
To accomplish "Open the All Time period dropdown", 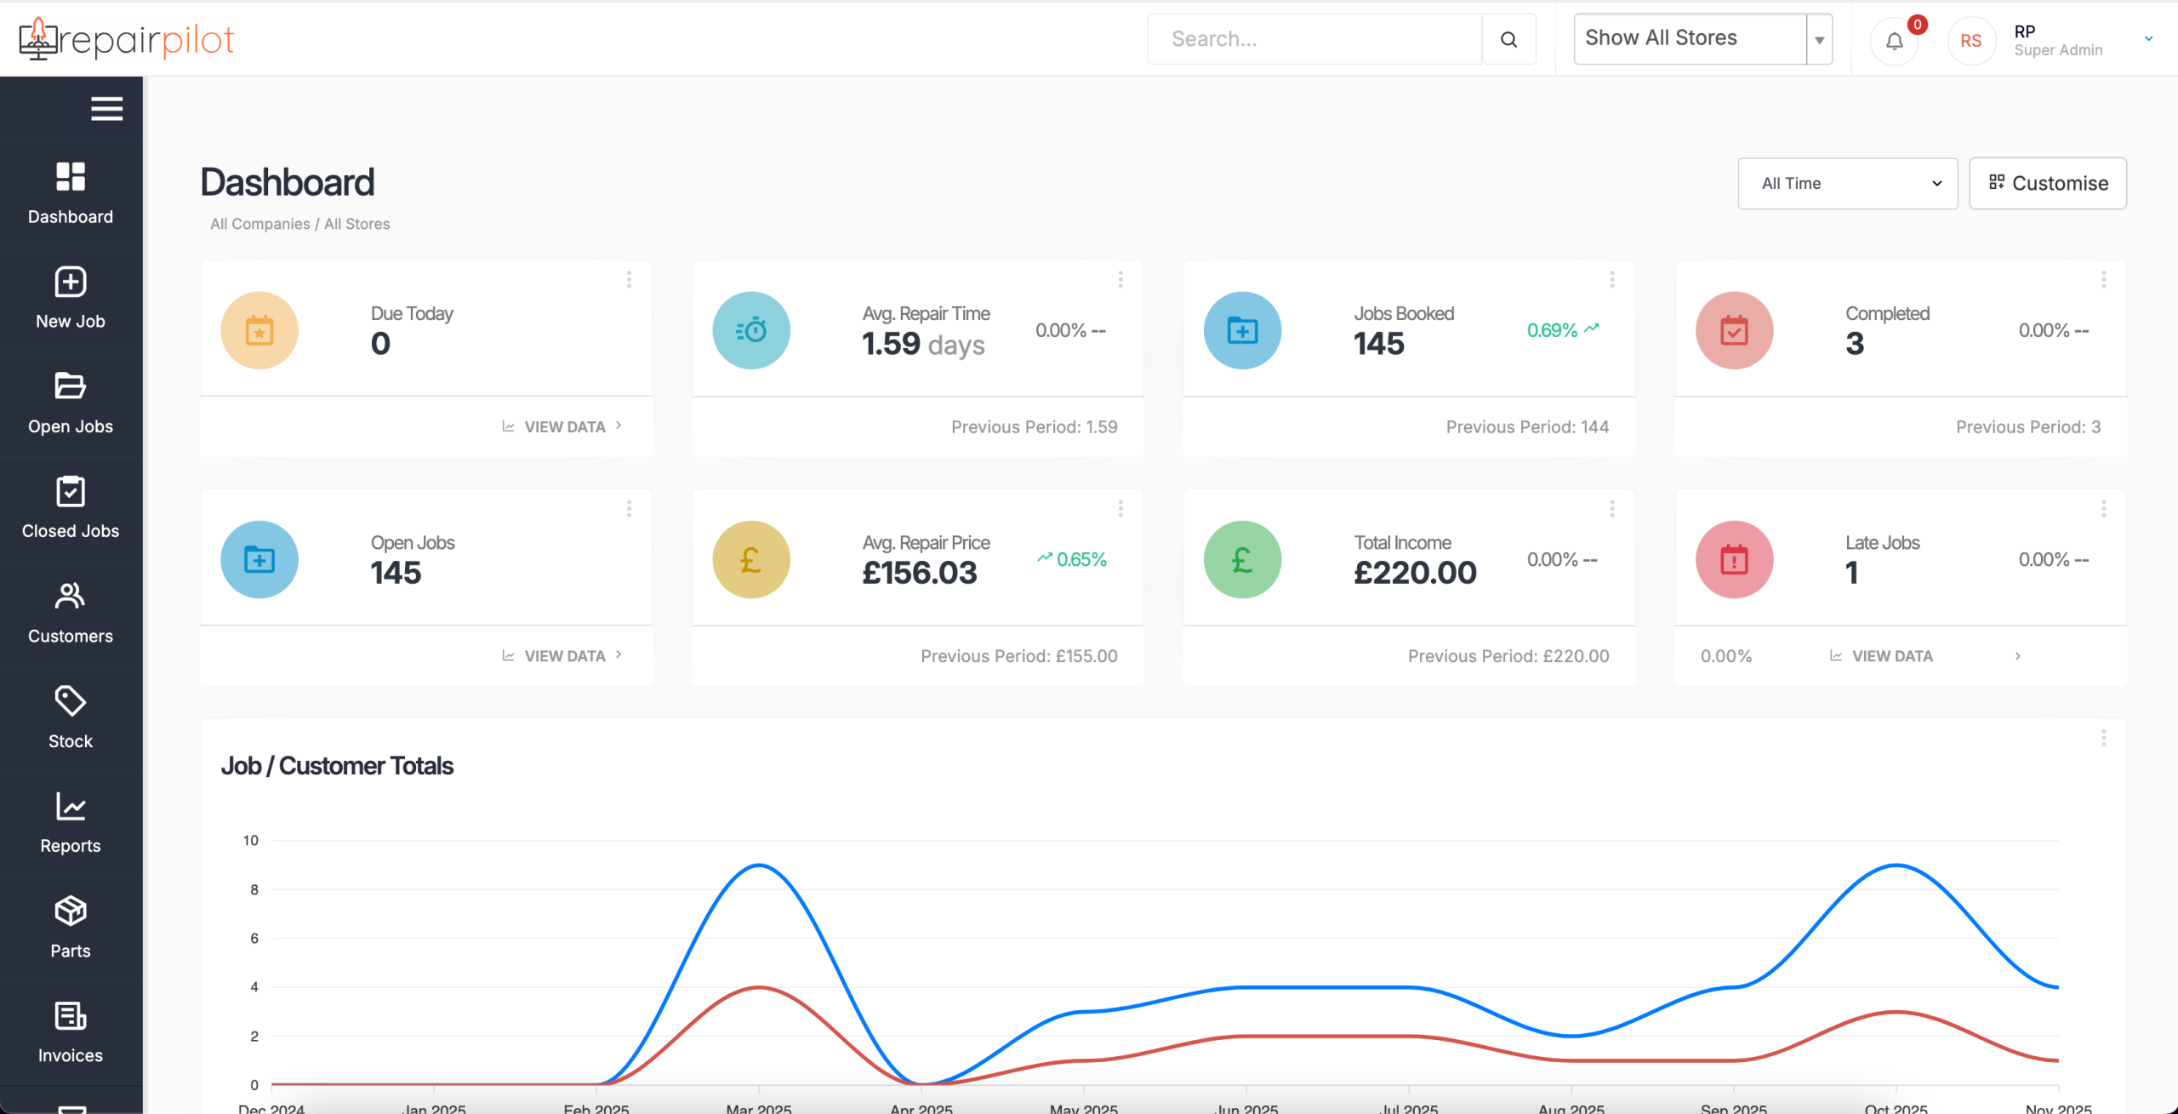I will (x=1847, y=184).
